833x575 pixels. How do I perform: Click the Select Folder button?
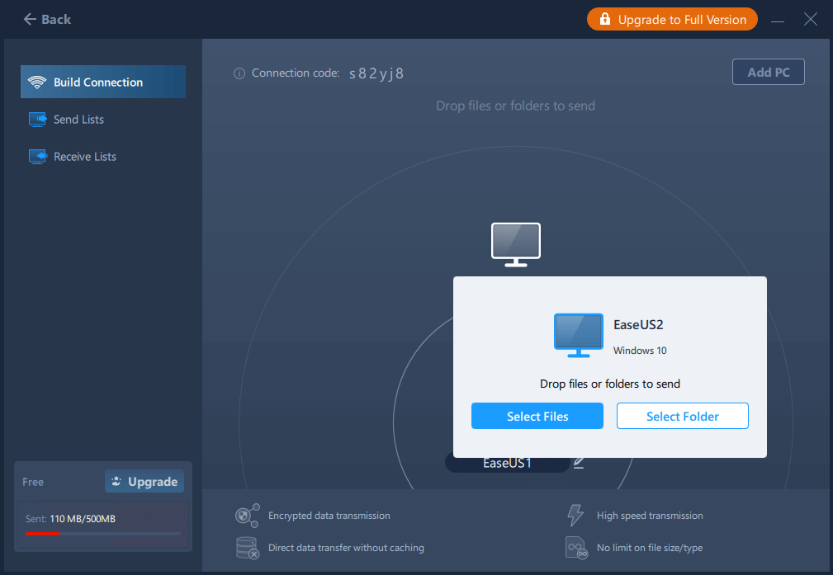(682, 416)
